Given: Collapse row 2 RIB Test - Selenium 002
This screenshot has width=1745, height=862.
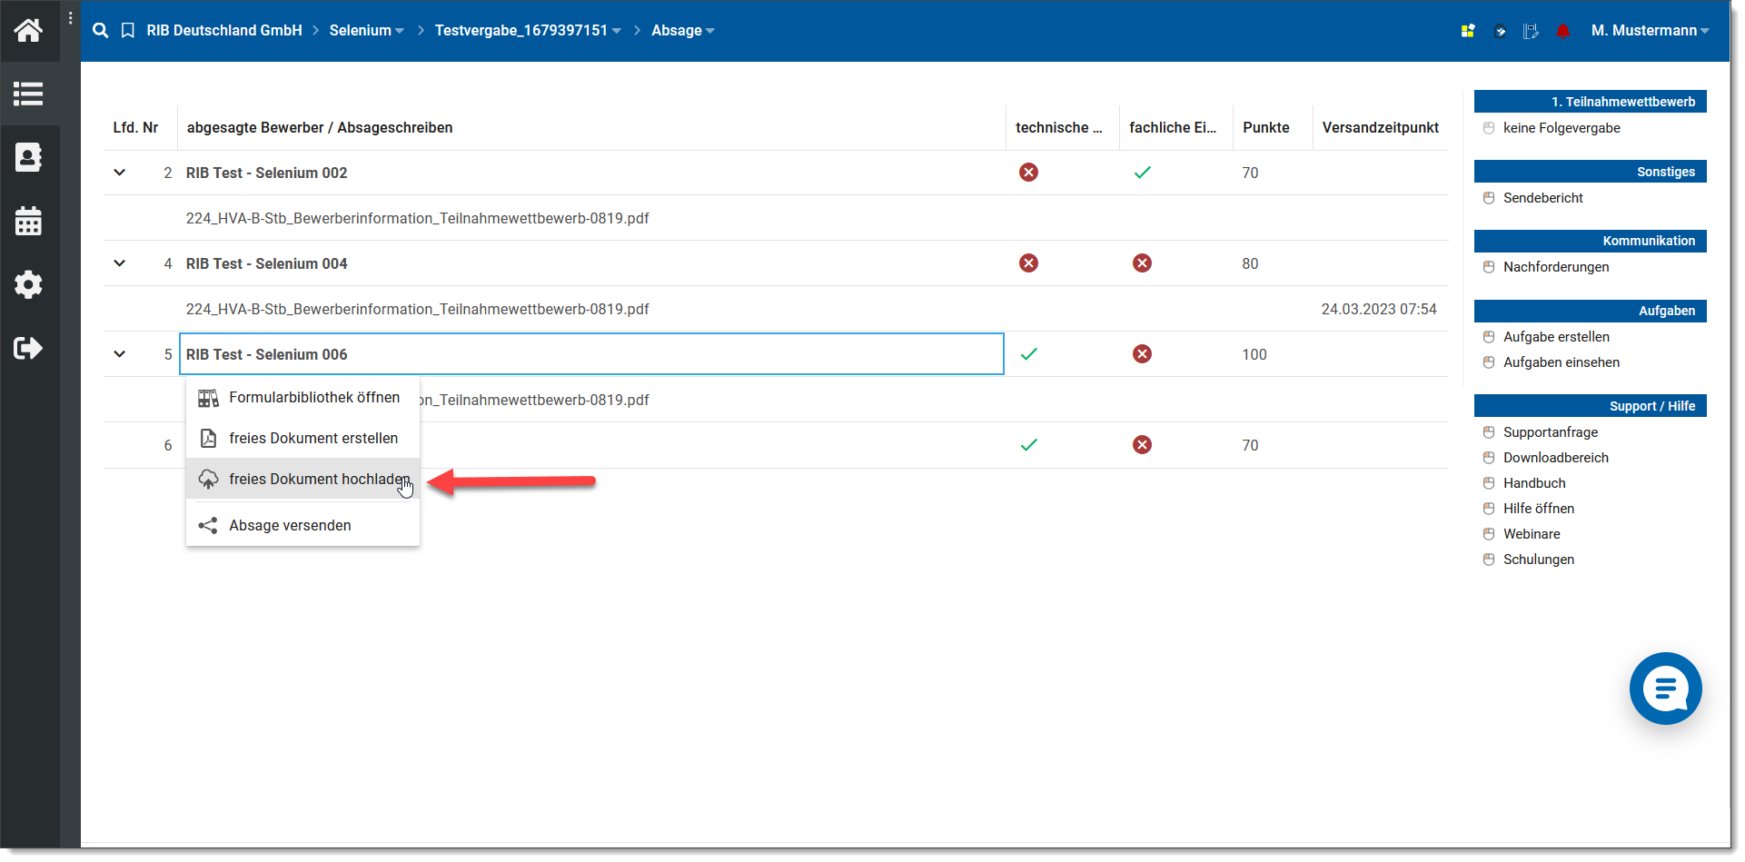Looking at the screenshot, I should pyautogui.click(x=119, y=173).
